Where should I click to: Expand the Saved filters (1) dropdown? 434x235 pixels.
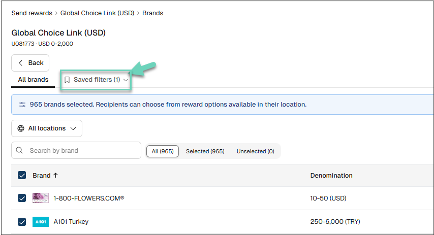[96, 80]
